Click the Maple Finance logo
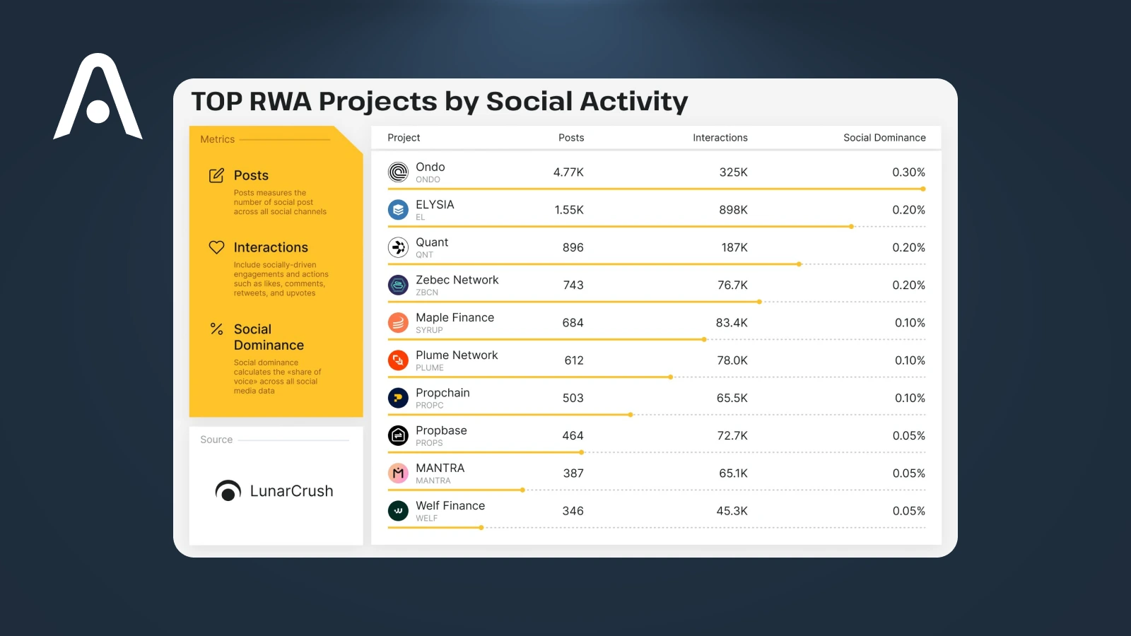 [x=398, y=322]
